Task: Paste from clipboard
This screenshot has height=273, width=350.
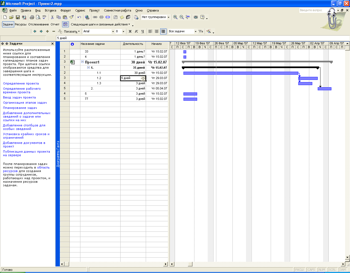Action: [65, 17]
